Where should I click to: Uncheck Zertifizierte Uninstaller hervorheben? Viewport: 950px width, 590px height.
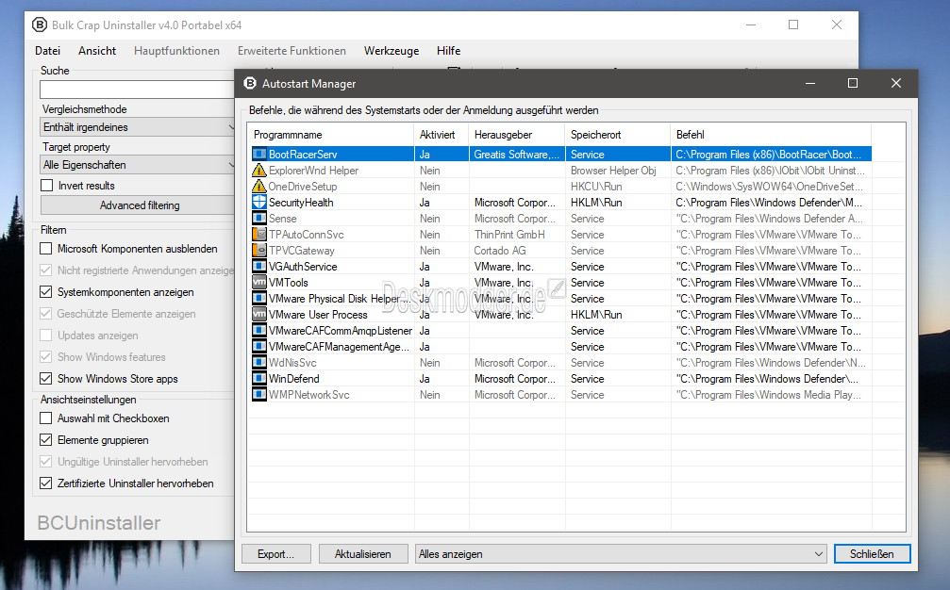[x=45, y=483]
